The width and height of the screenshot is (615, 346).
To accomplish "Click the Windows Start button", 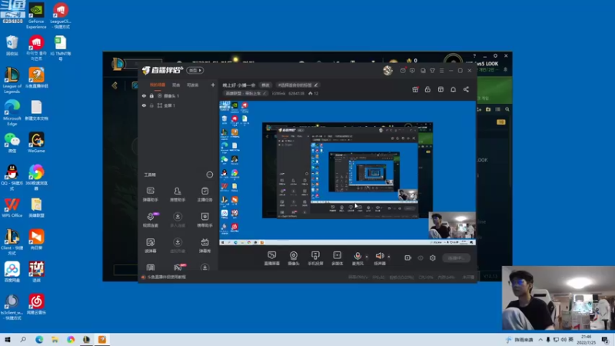I will [x=8, y=339].
